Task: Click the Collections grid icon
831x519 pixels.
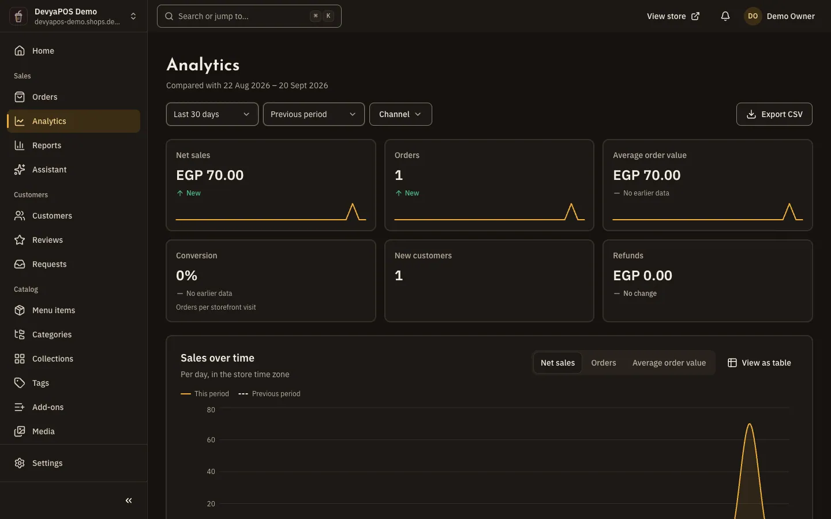Action: (x=20, y=359)
